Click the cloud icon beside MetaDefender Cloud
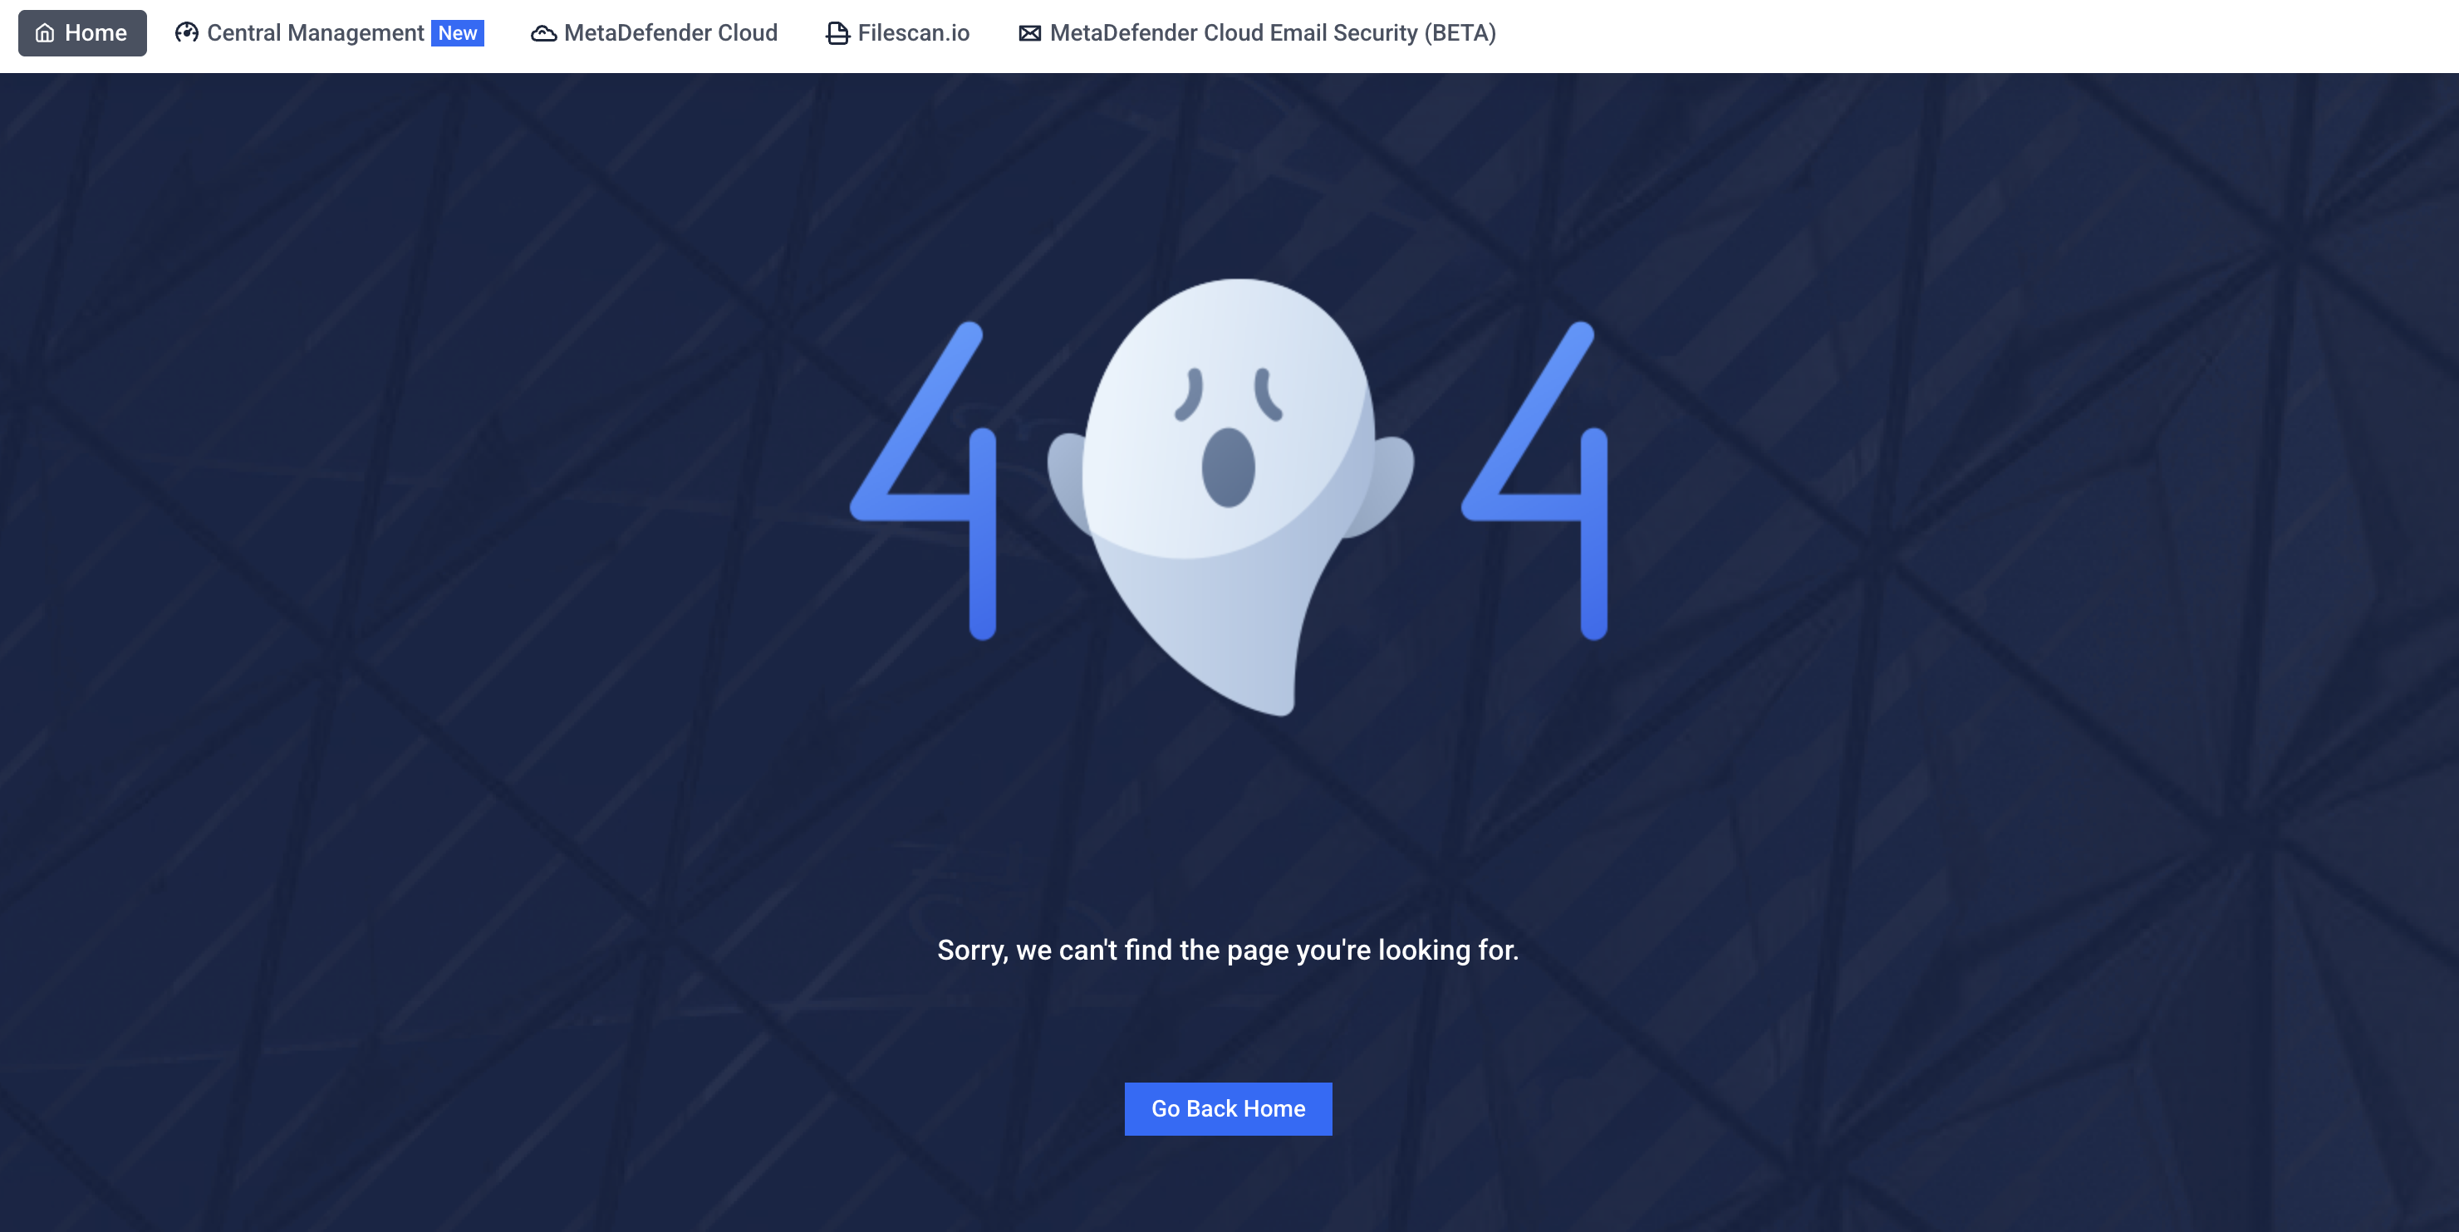The image size is (2459, 1232). pyautogui.click(x=543, y=33)
